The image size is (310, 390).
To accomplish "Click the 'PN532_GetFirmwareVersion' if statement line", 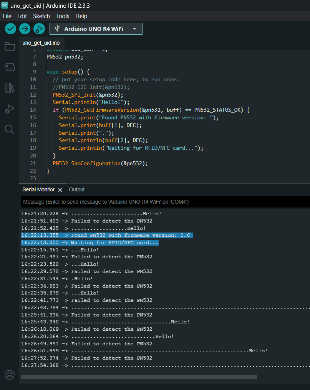I will click(x=151, y=110).
